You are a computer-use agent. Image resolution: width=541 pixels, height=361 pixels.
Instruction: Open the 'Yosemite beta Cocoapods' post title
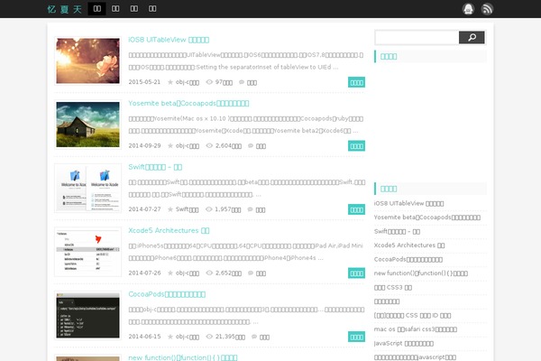point(188,103)
